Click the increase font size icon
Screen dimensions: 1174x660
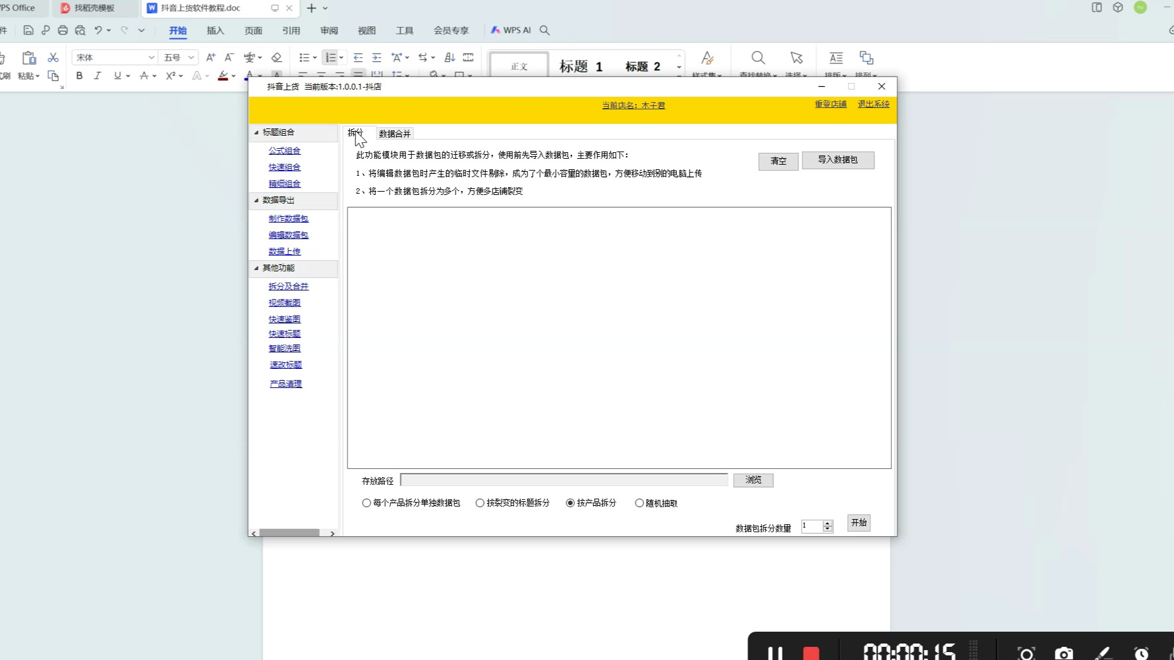pyautogui.click(x=211, y=58)
